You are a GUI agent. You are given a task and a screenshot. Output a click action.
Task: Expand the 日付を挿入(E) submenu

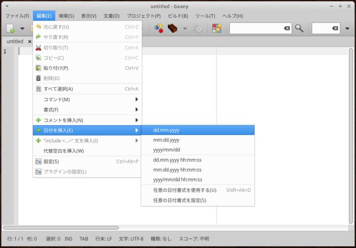pyautogui.click(x=87, y=131)
